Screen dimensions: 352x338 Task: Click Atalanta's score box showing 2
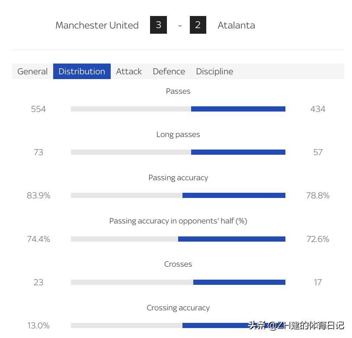[x=198, y=25]
